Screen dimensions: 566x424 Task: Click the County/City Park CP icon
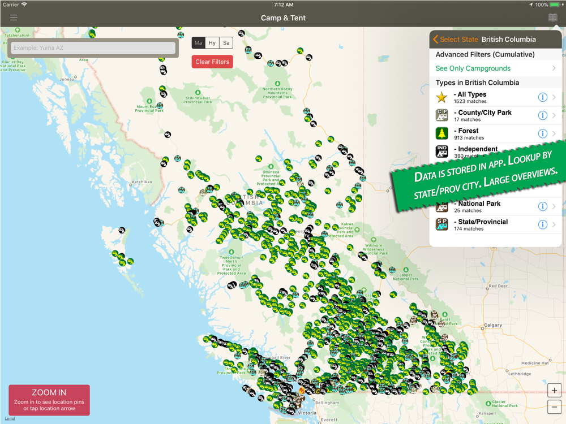(x=442, y=115)
